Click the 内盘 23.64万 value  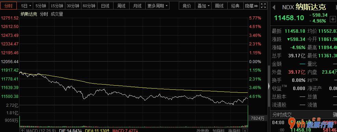pos(329,72)
